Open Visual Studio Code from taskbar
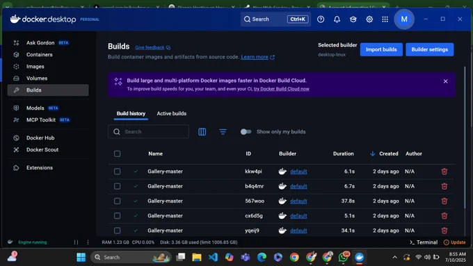473x266 pixels. 213,257
